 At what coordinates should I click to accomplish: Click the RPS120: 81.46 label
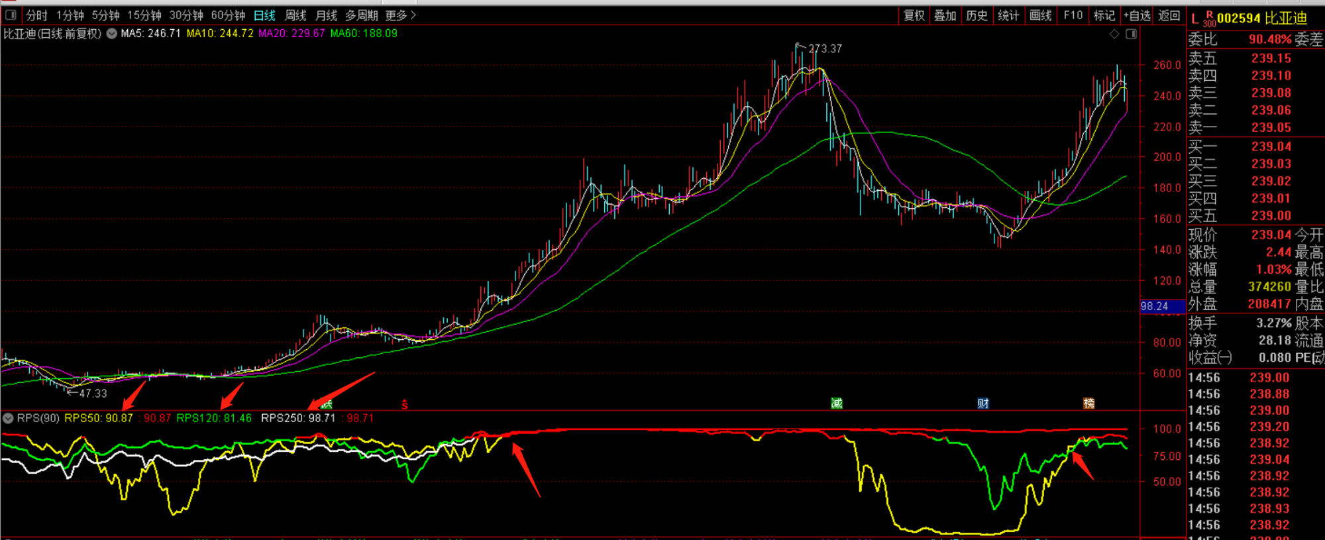214,418
